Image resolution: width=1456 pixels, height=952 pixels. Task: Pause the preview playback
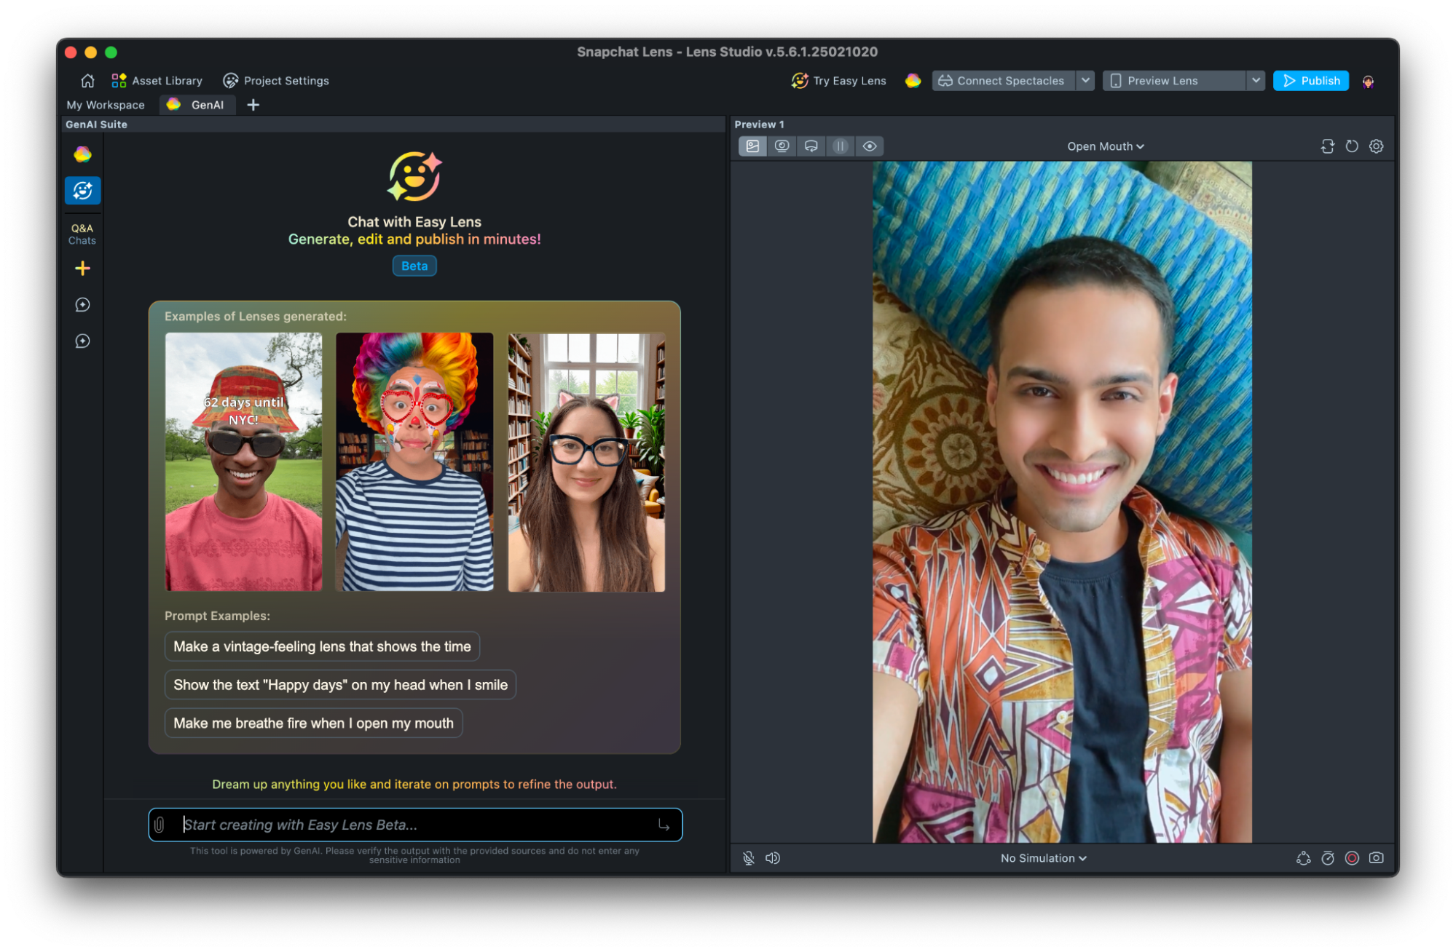click(840, 146)
